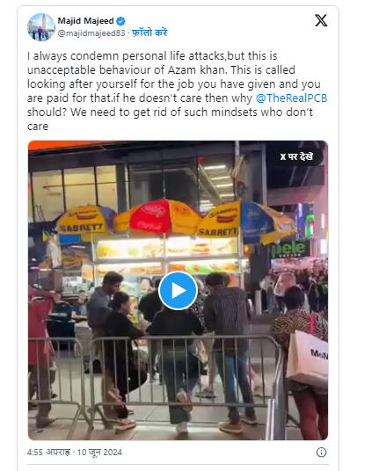Click the red Coca-Cola umbrella in video

[157, 217]
